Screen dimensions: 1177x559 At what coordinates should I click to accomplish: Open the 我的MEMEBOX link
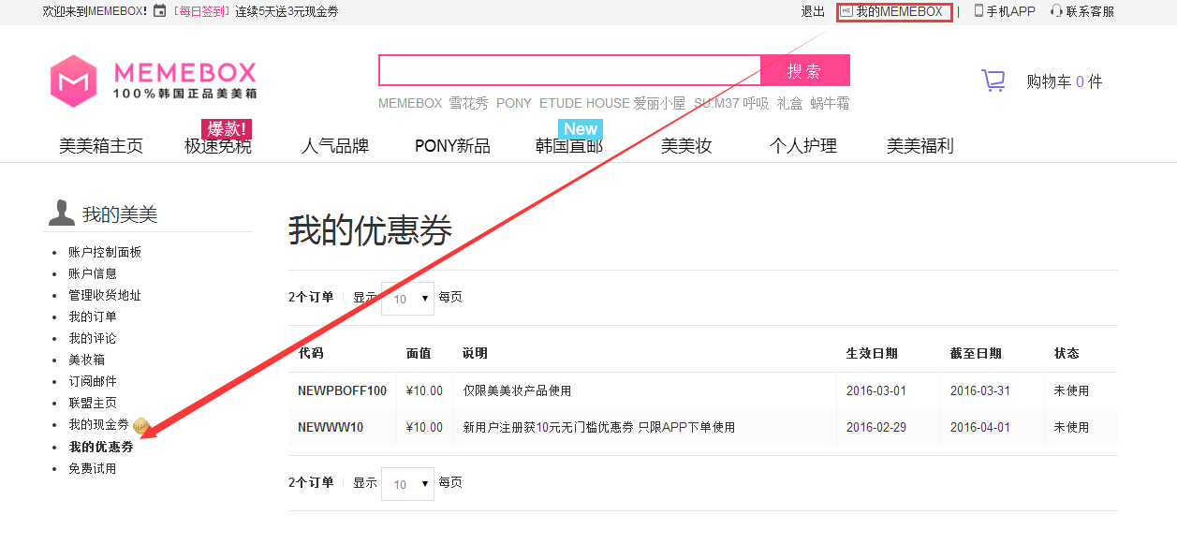tap(899, 11)
